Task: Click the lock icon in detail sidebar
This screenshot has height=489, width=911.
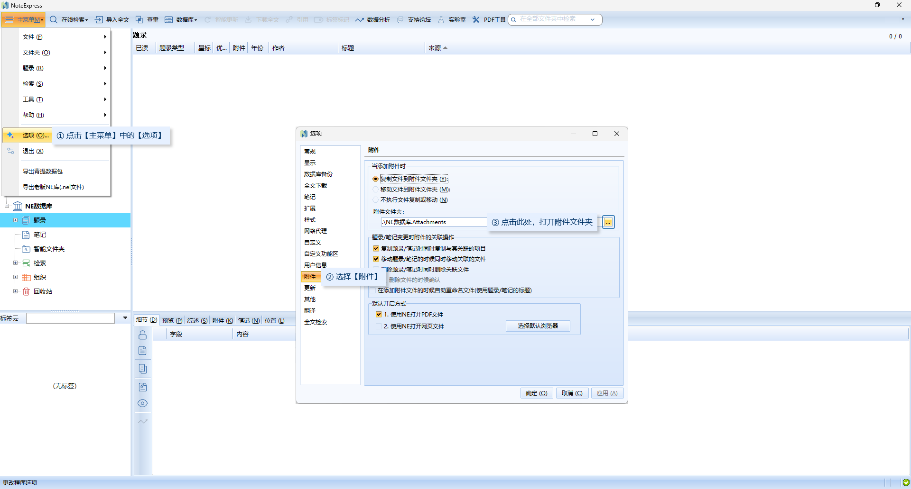Action: pos(142,335)
